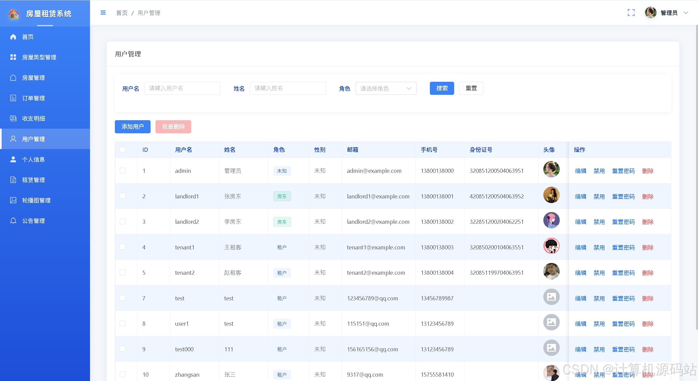Open 房屋类型管理 grid icon menu
Viewport: 698px width, 381px height.
[13, 57]
